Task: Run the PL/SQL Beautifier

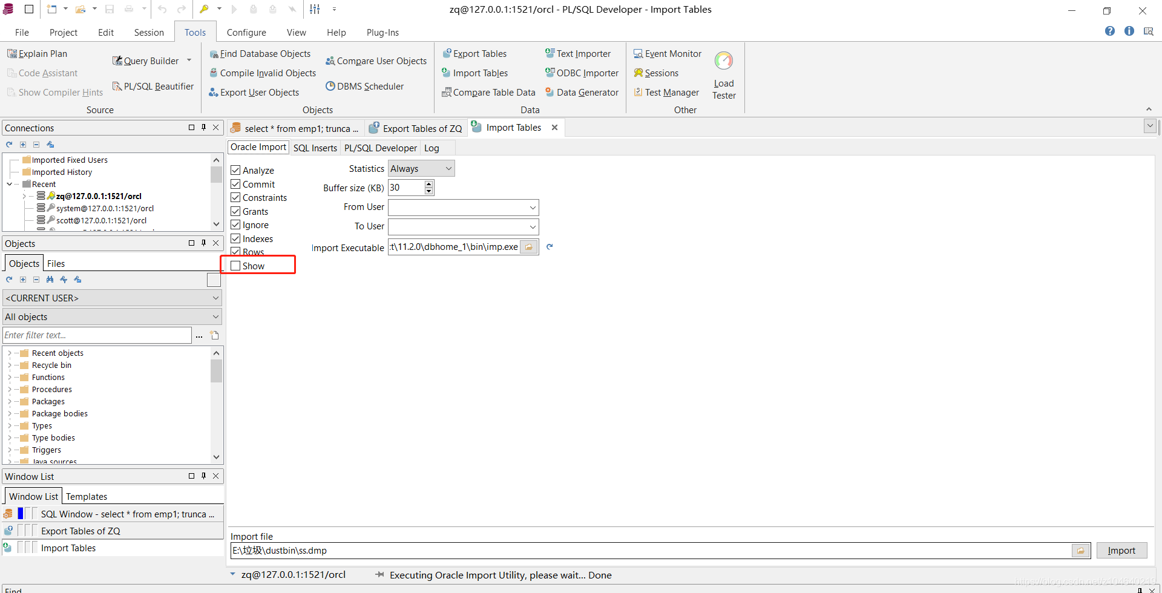Action: pyautogui.click(x=153, y=87)
